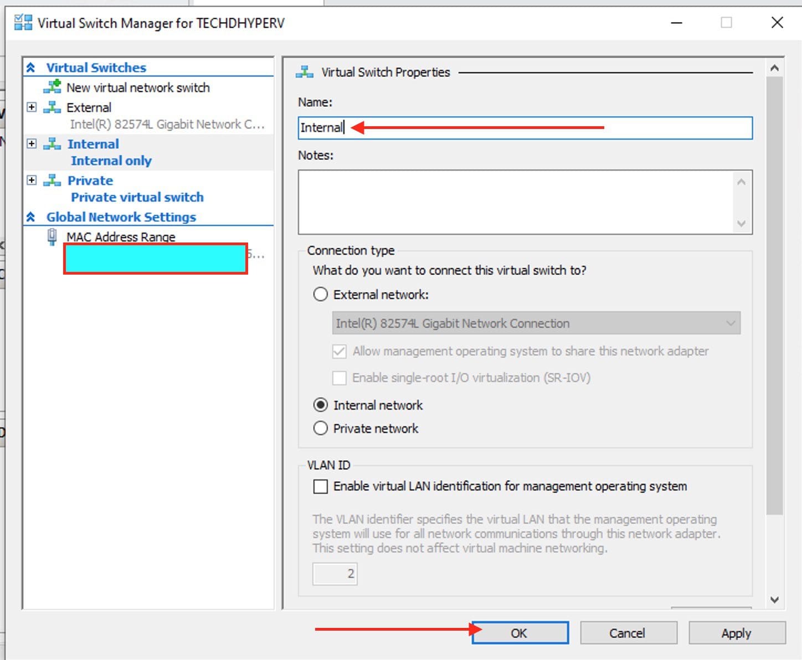Select Internal only tree entry
Screen dimensions: 802x660
[x=111, y=161]
